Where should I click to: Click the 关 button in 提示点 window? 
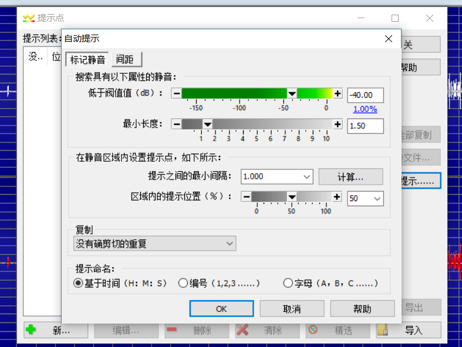coord(421,45)
